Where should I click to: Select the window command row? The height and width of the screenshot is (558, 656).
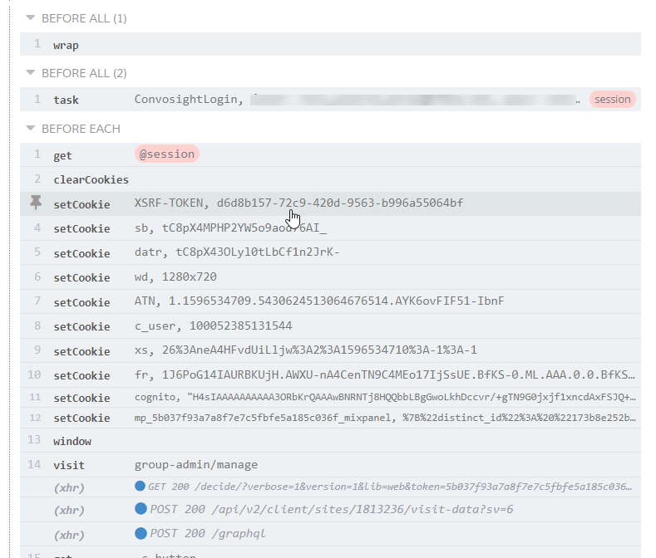(x=330, y=441)
